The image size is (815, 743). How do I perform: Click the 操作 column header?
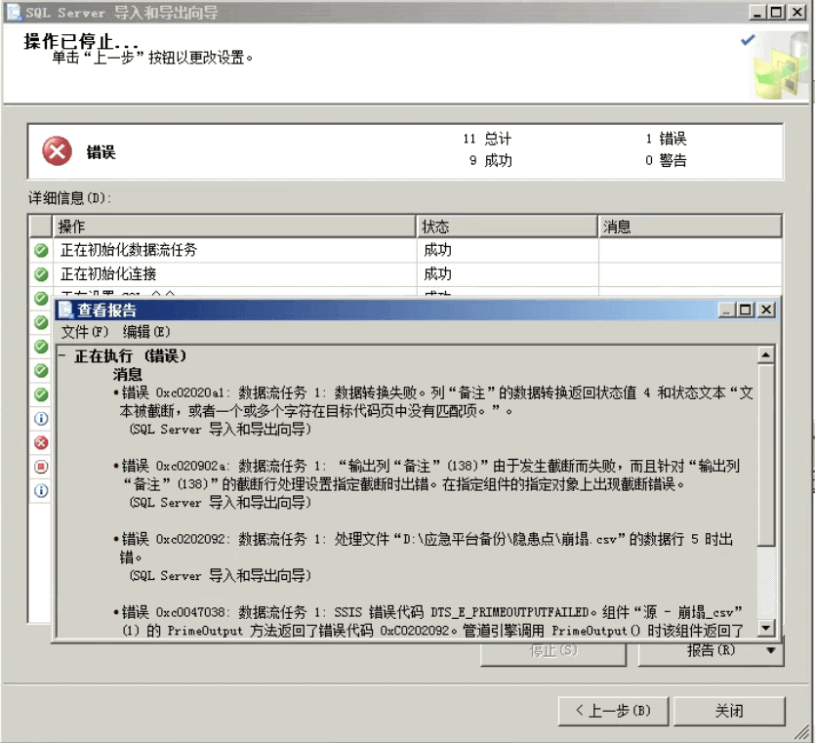coord(234,227)
